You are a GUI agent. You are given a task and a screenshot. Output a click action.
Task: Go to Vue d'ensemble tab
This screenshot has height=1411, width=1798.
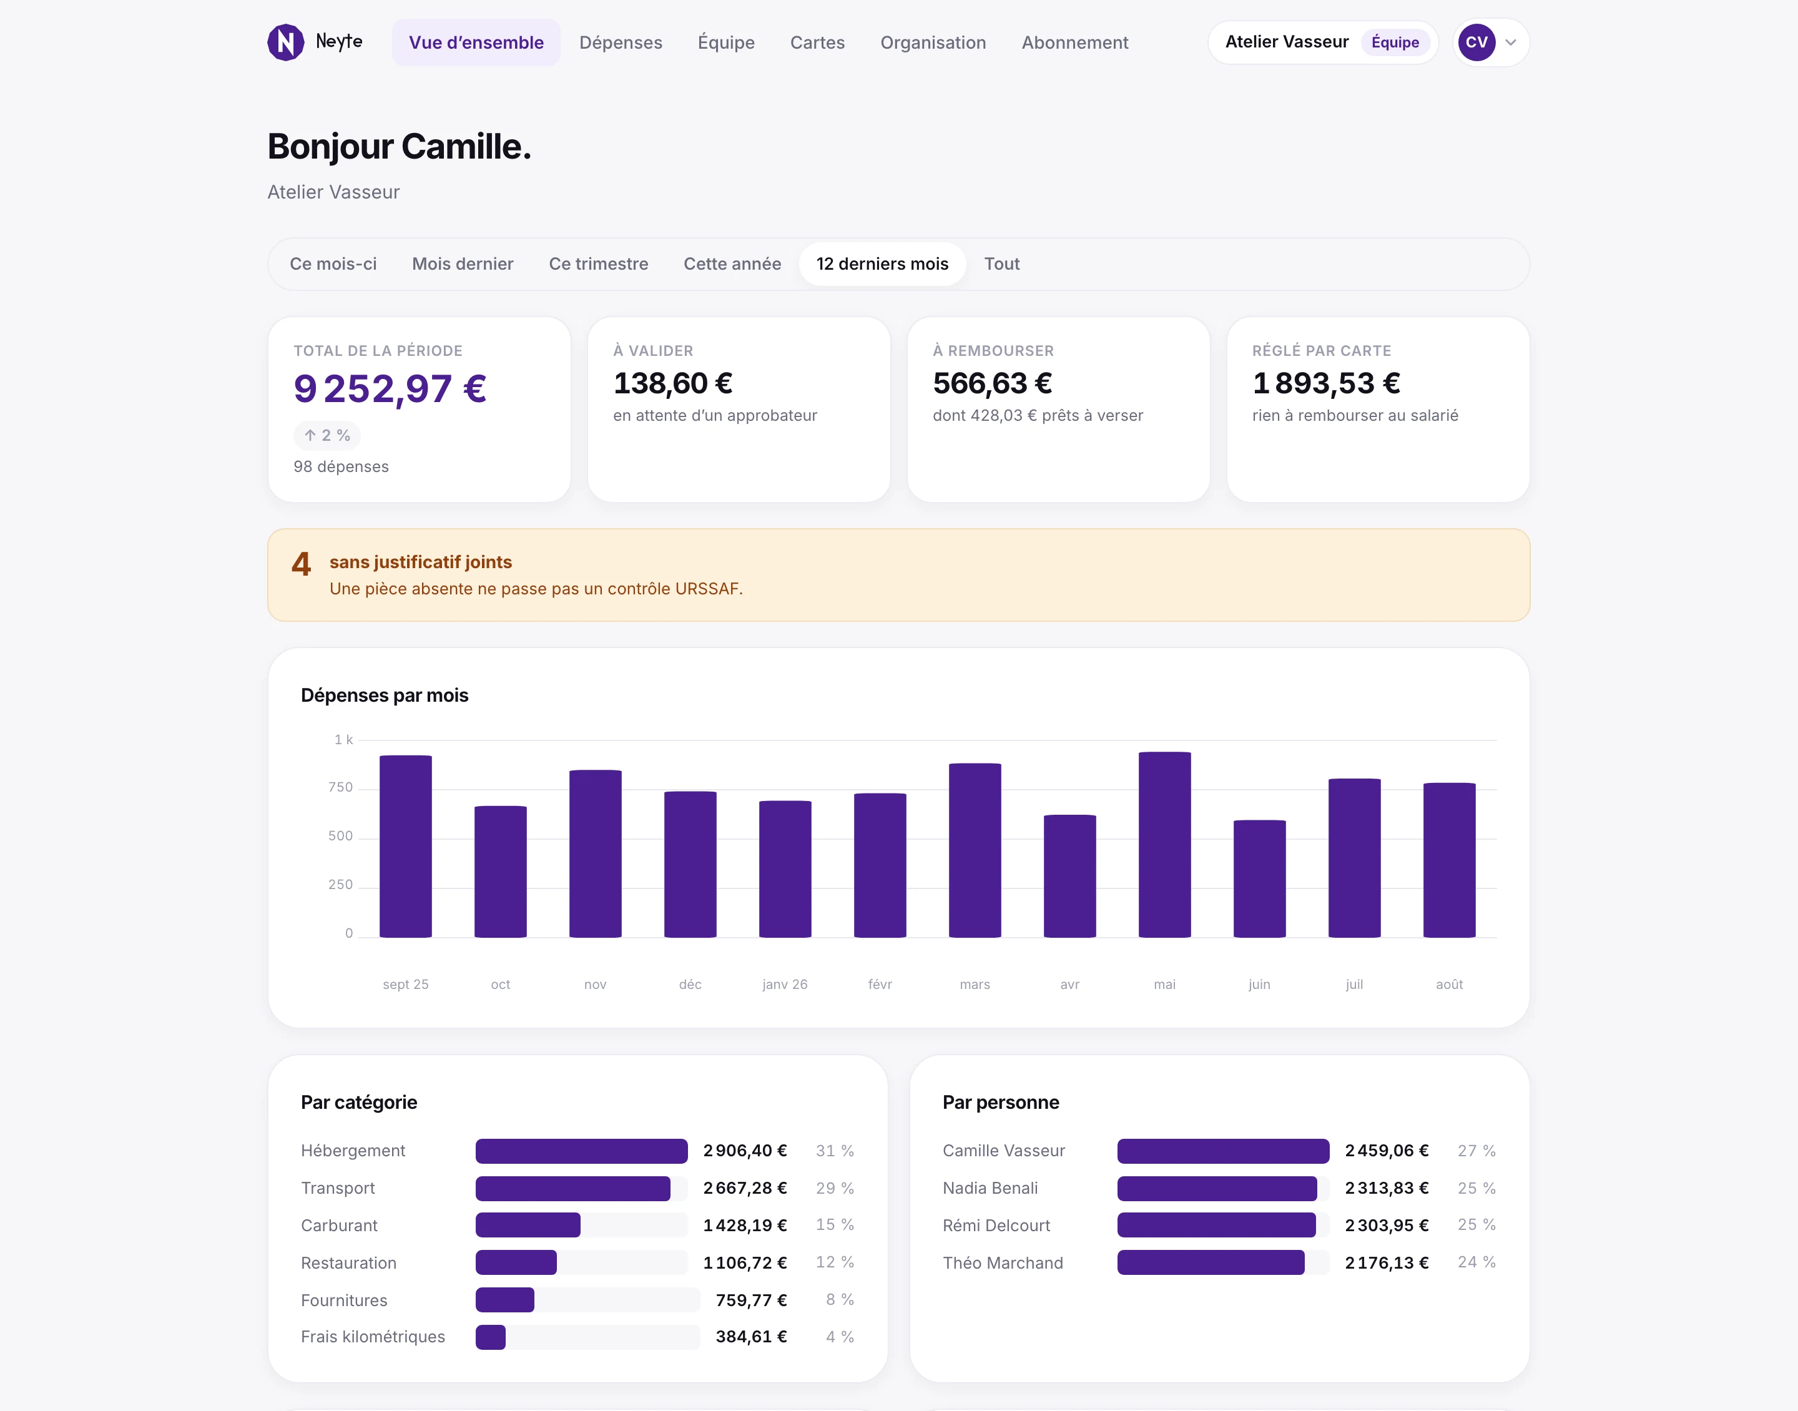point(476,42)
